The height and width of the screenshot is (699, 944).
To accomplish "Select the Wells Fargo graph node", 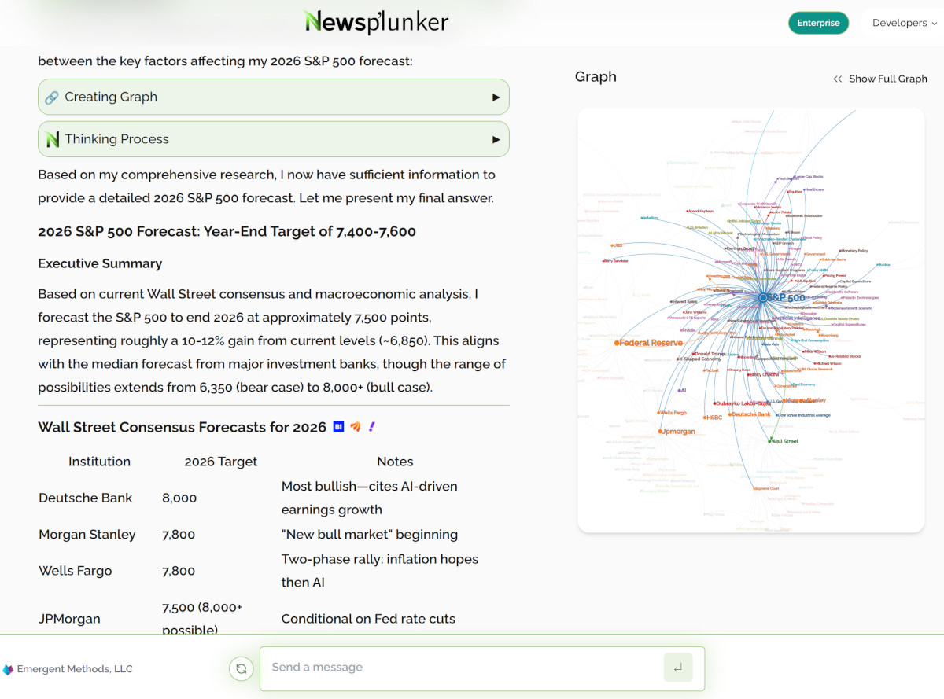I will 659,412.
